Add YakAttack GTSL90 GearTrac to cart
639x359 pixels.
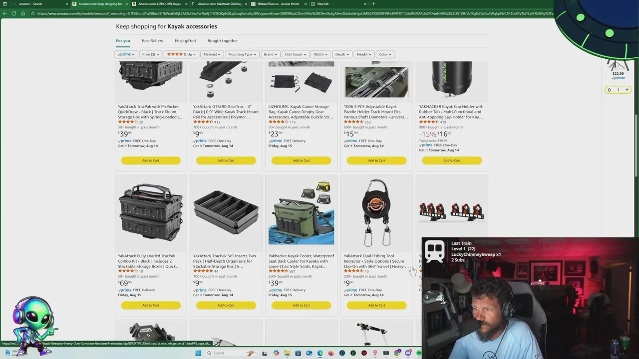coord(226,161)
